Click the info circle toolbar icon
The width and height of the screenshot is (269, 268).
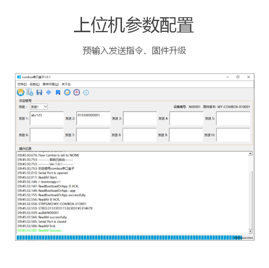click(x=86, y=92)
